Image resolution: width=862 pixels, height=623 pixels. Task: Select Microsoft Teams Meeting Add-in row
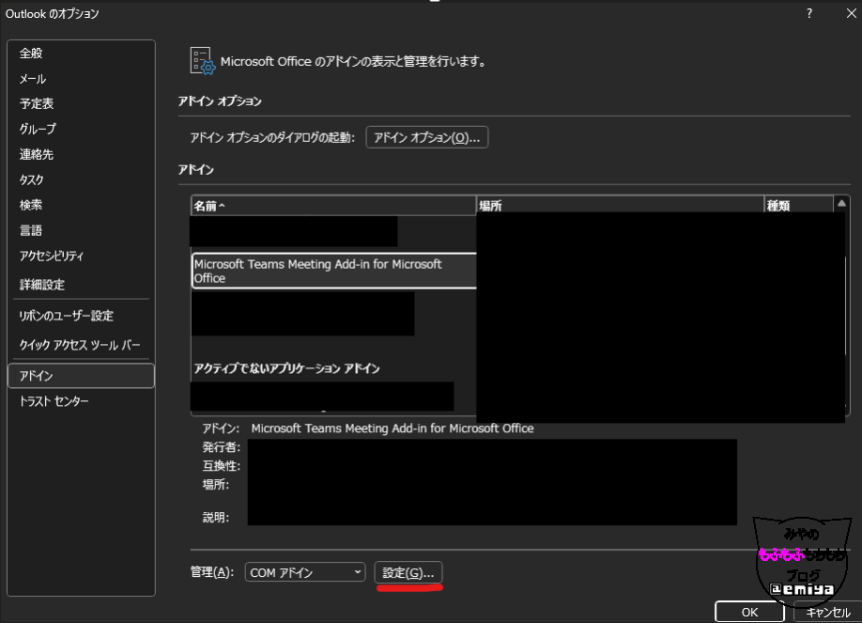tap(334, 271)
